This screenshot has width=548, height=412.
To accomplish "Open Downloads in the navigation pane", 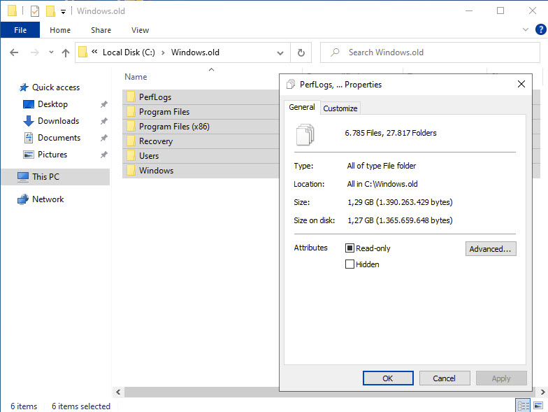I will (x=59, y=121).
